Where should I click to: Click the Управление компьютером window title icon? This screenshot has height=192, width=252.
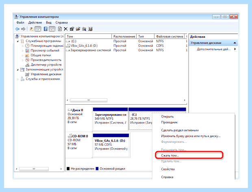[x=16, y=17]
